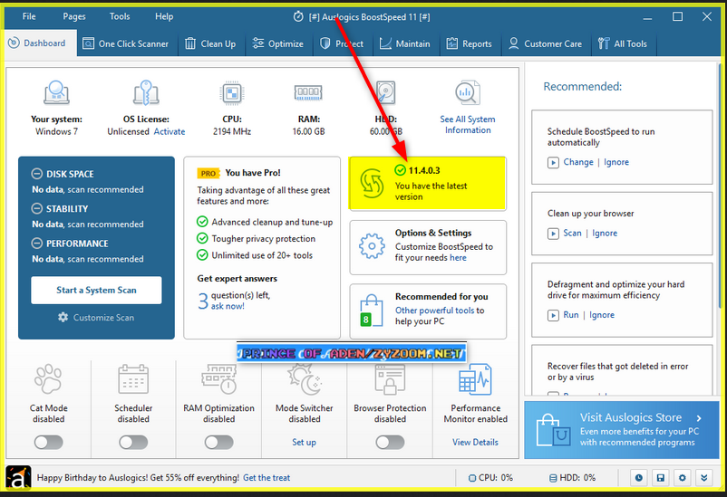Ignore the browser cleanup recommendation
Image resolution: width=727 pixels, height=497 pixels.
(x=605, y=233)
